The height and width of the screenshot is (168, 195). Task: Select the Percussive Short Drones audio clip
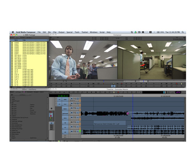pos(110,123)
